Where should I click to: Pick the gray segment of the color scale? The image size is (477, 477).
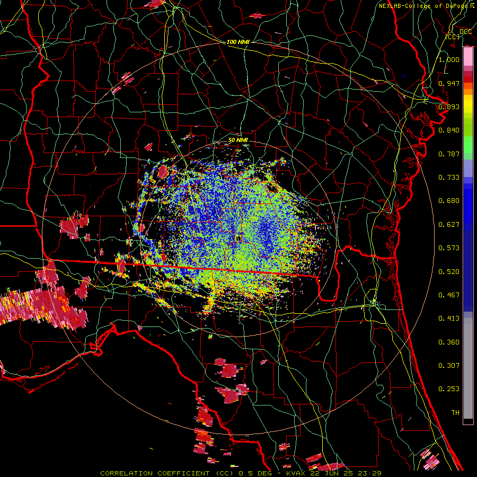(468, 368)
